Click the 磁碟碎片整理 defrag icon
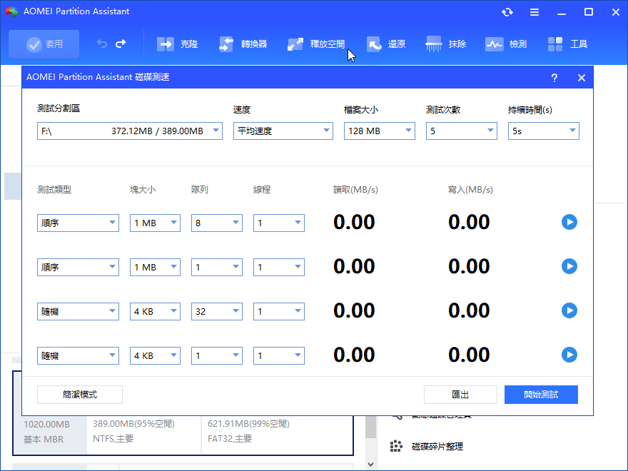Image resolution: width=628 pixels, height=471 pixels. (396, 446)
